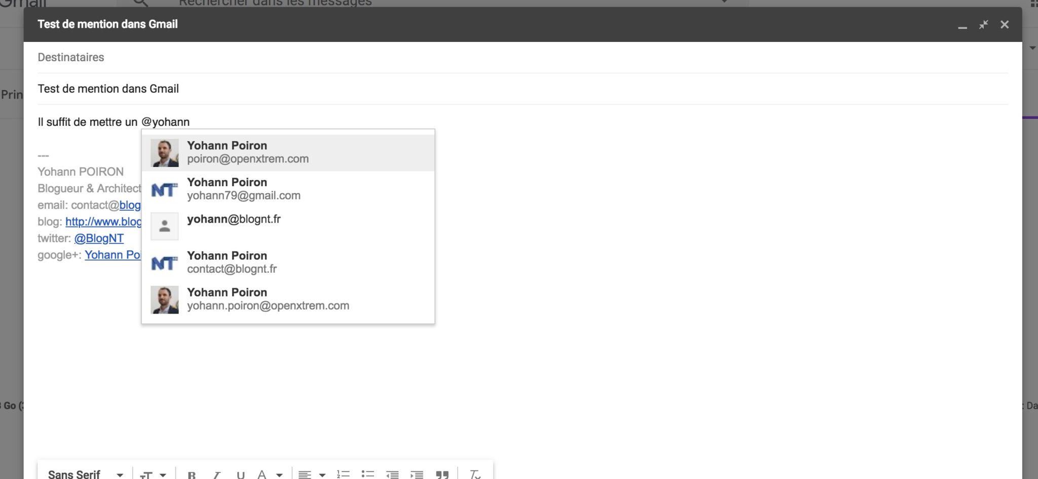Open the text alignment dropdown

[310, 474]
